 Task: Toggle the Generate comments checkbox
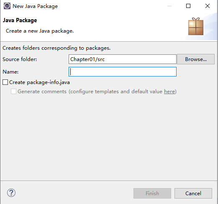[13, 92]
